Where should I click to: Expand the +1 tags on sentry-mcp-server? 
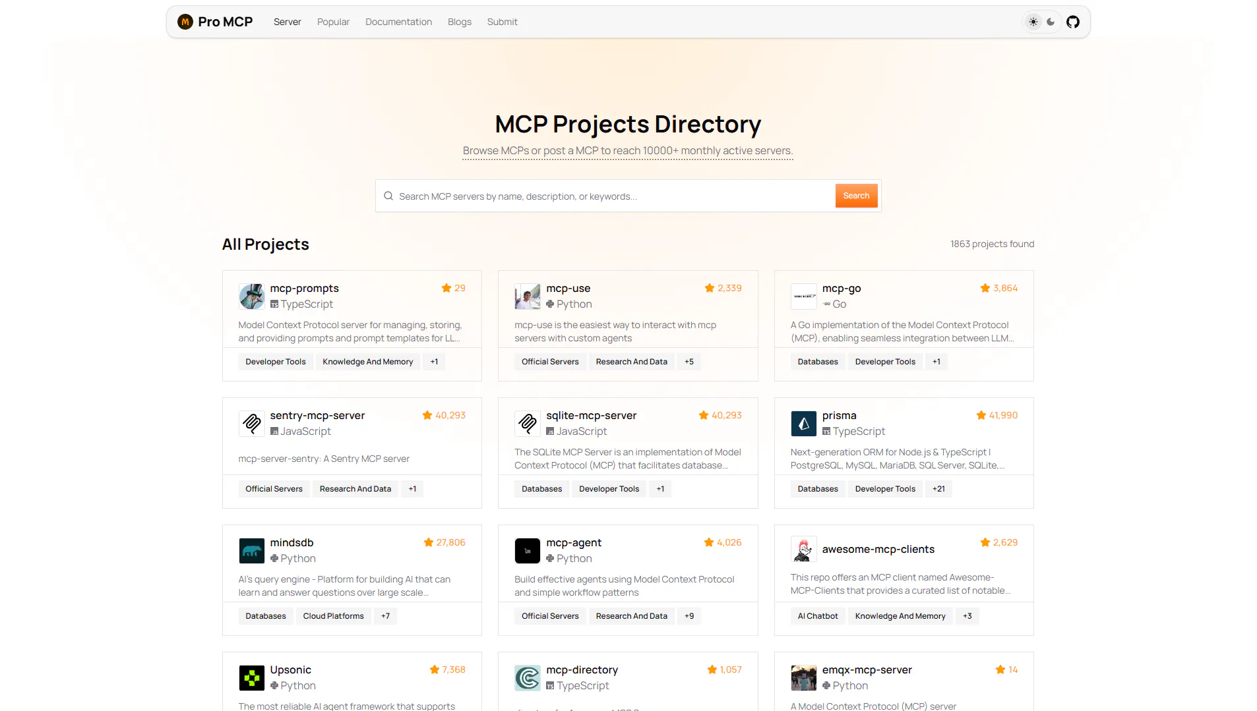click(412, 489)
